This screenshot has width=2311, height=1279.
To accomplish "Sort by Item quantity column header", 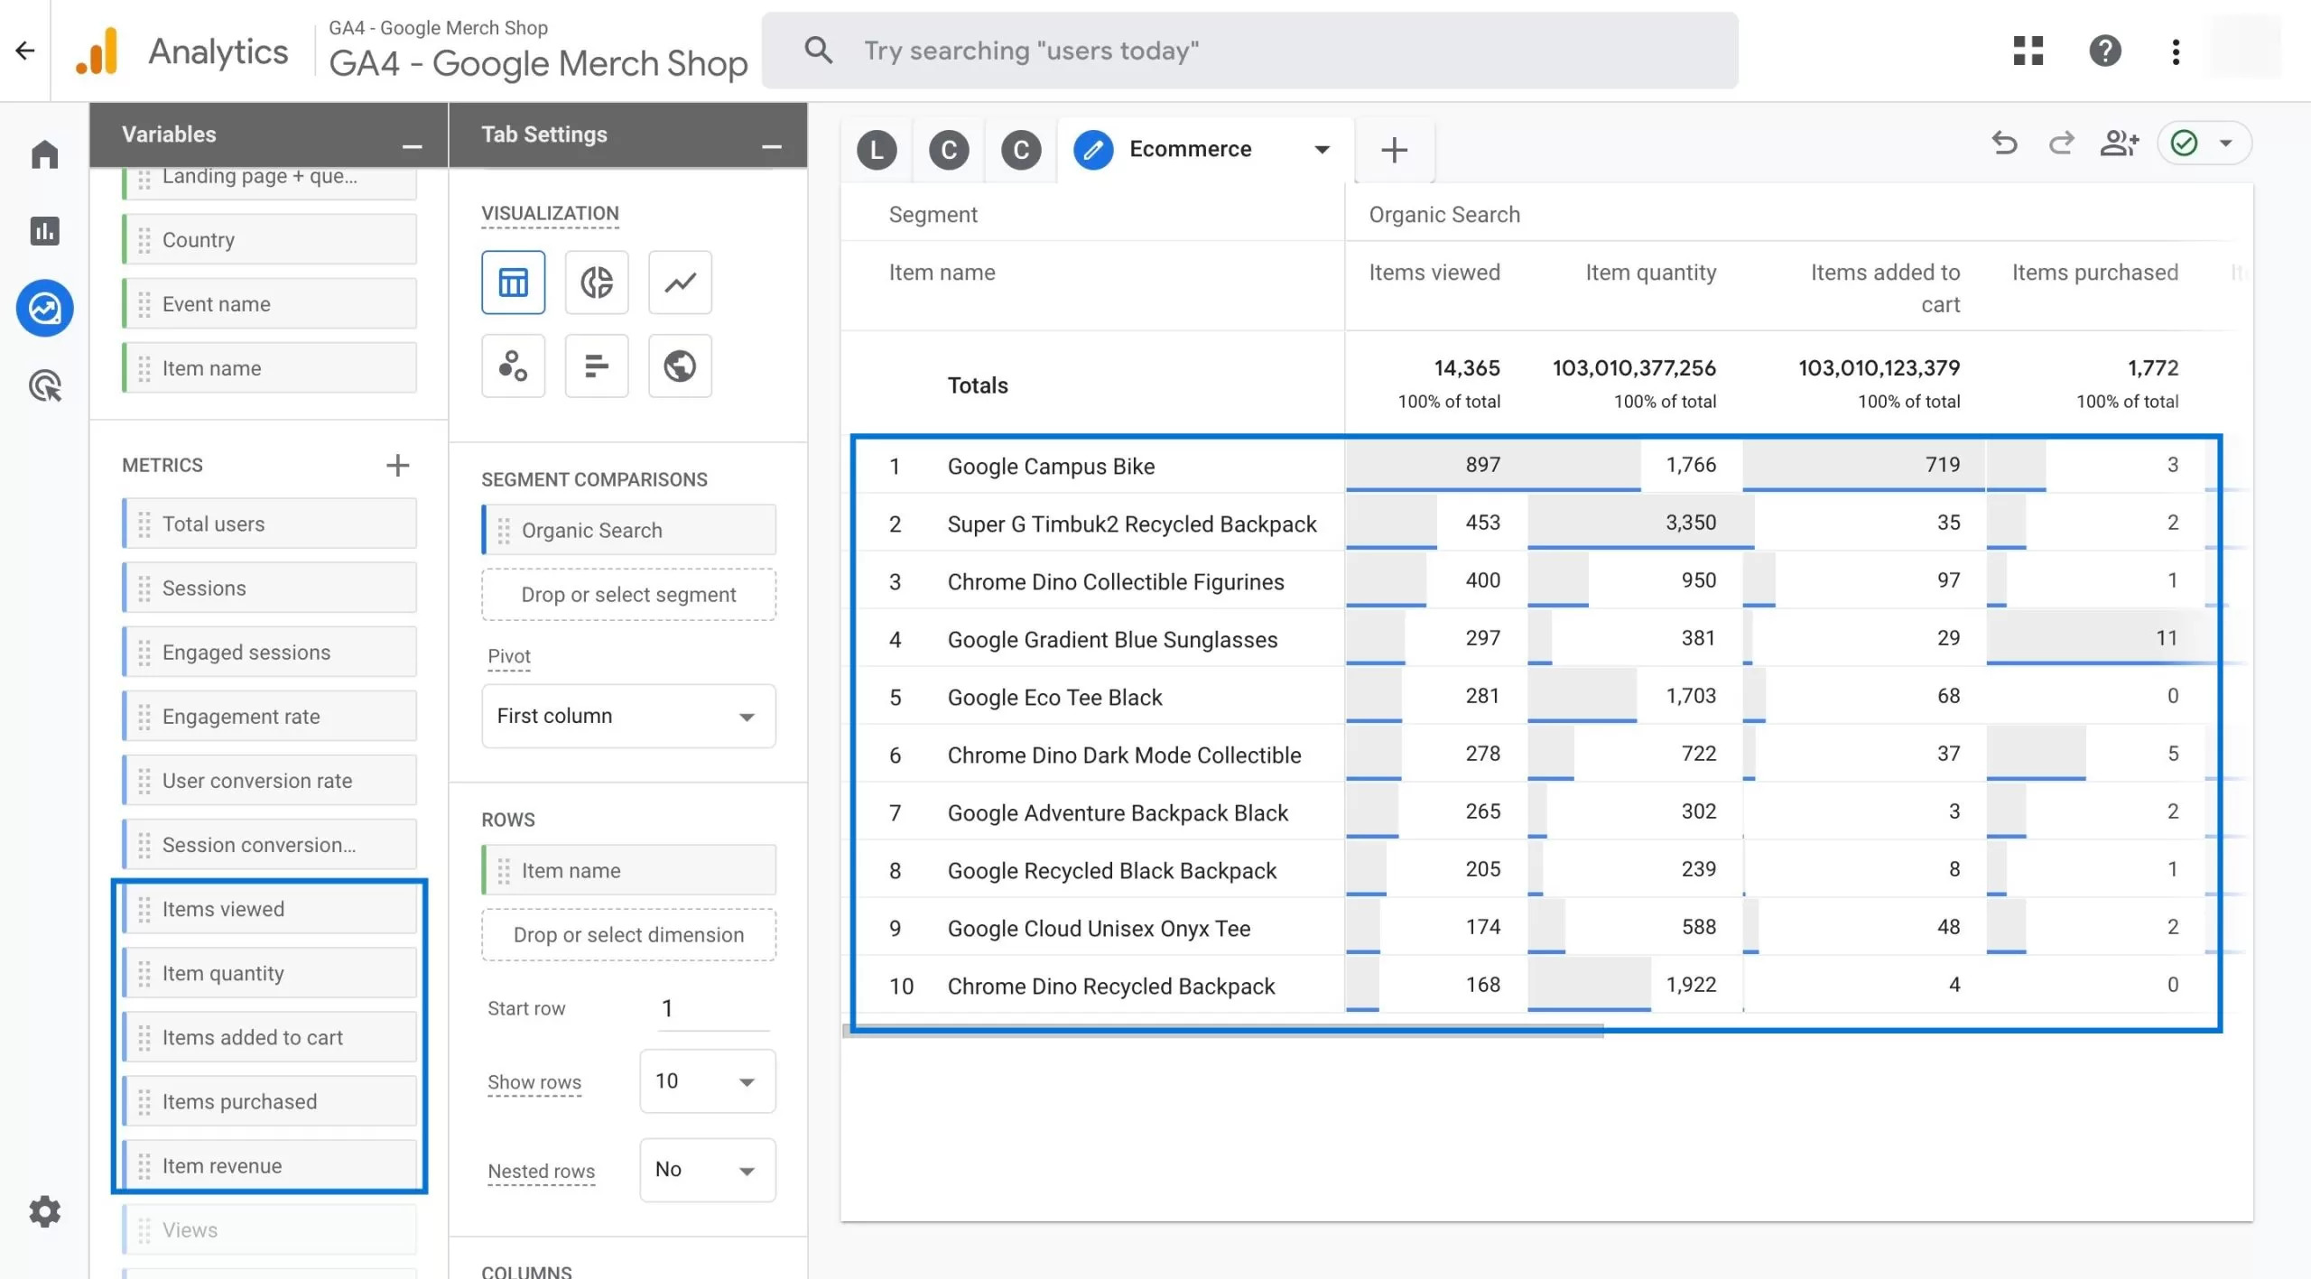I will pyautogui.click(x=1650, y=273).
